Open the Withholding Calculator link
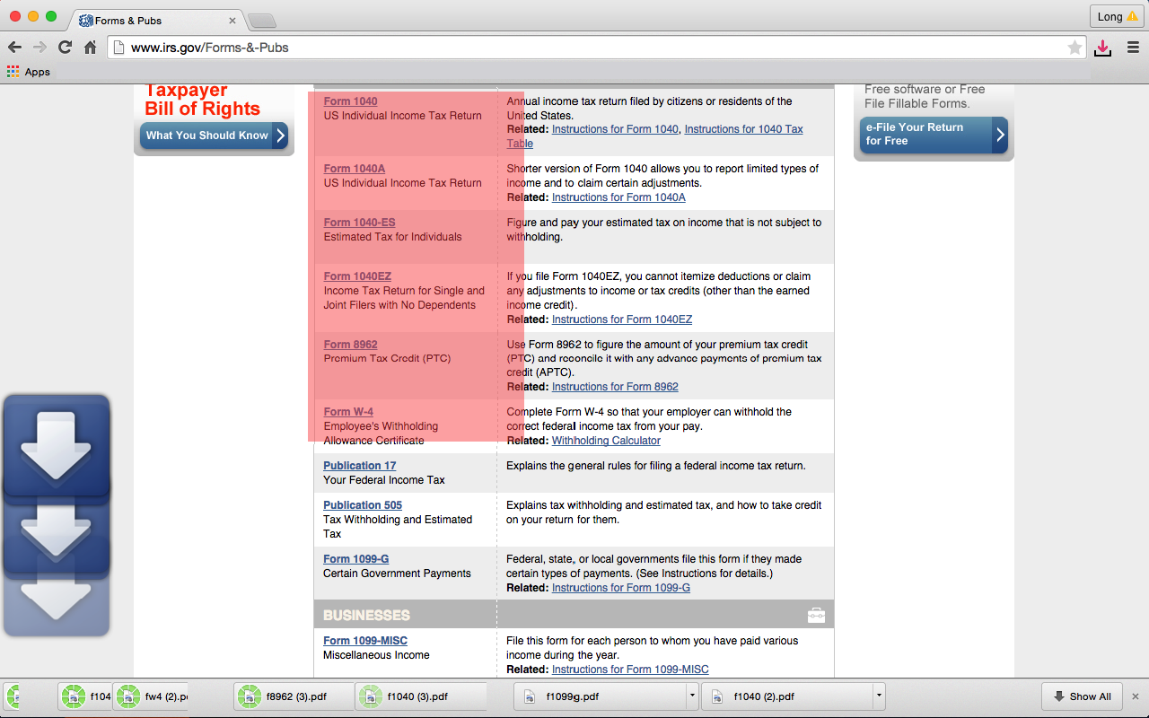The image size is (1149, 718). point(606,441)
